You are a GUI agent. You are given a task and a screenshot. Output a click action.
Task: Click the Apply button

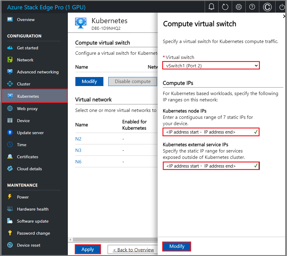88,249
